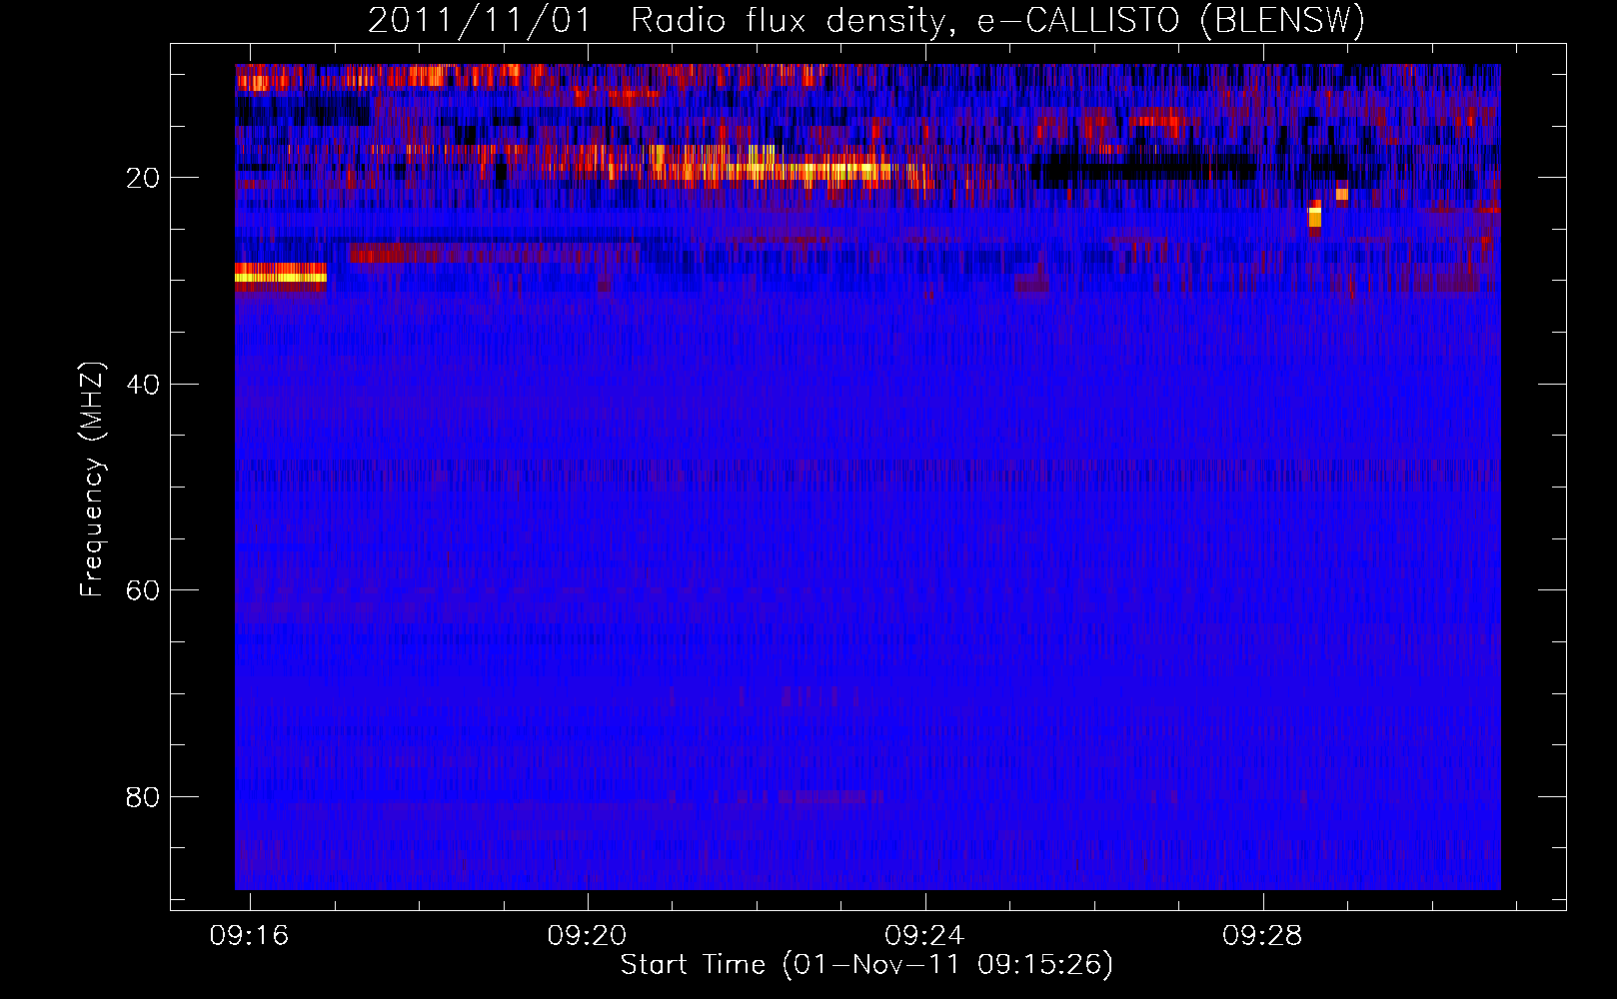This screenshot has height=999, width=1617.
Task: Click the 40 MHz frequency tick label
Action: [143, 385]
